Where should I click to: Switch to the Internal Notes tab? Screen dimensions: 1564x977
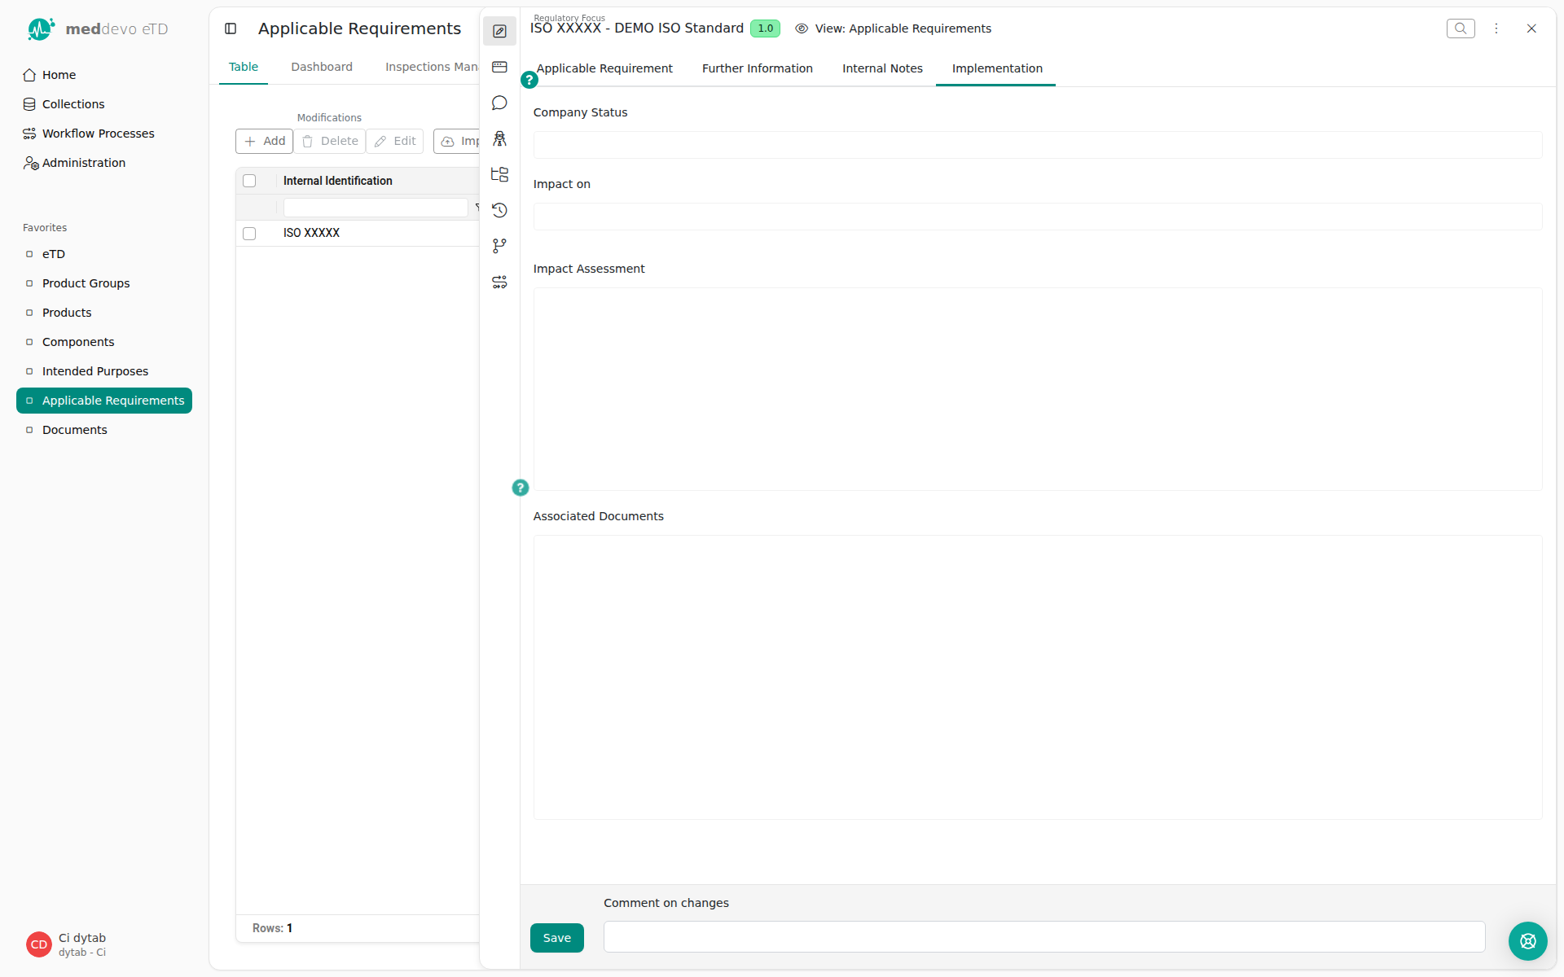click(882, 68)
